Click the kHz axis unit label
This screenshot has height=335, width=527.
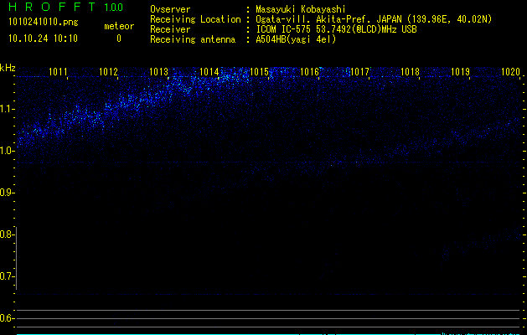click(x=8, y=68)
